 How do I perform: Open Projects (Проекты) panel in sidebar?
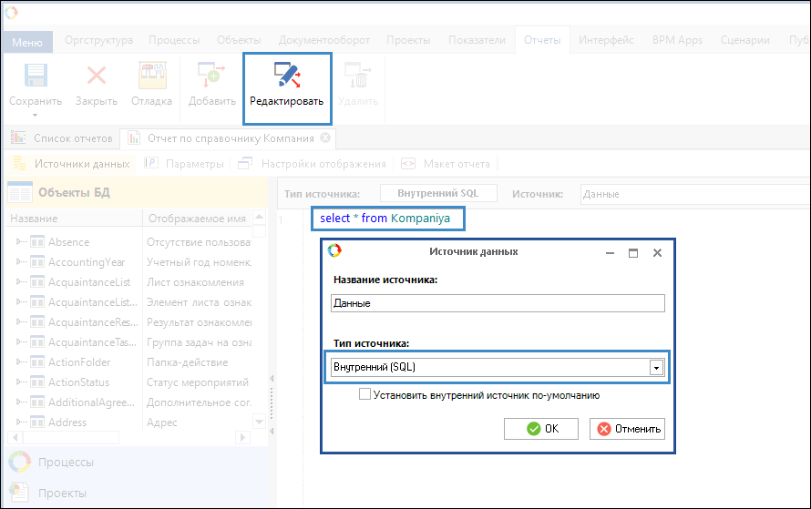tap(62, 493)
